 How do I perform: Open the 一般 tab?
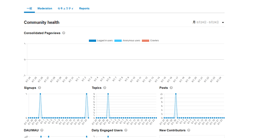[29, 8]
